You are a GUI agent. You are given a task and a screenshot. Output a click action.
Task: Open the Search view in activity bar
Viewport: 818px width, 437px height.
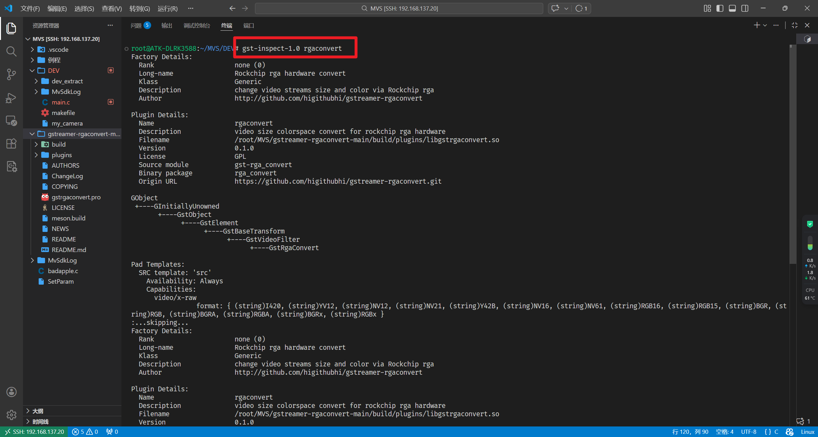click(12, 51)
